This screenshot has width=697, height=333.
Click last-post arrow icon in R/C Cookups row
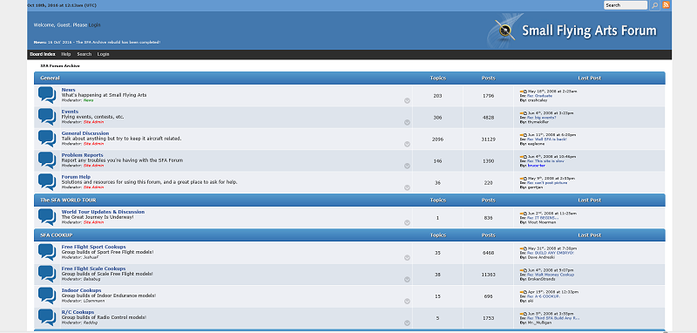[x=524, y=314]
